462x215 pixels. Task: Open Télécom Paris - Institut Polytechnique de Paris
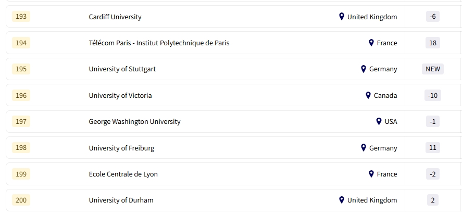[x=159, y=43]
